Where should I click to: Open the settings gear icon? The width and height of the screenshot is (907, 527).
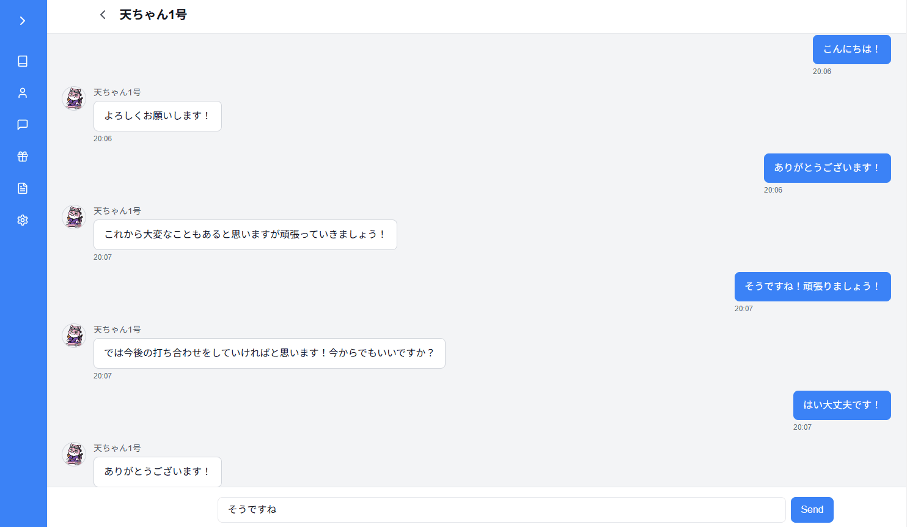click(23, 220)
